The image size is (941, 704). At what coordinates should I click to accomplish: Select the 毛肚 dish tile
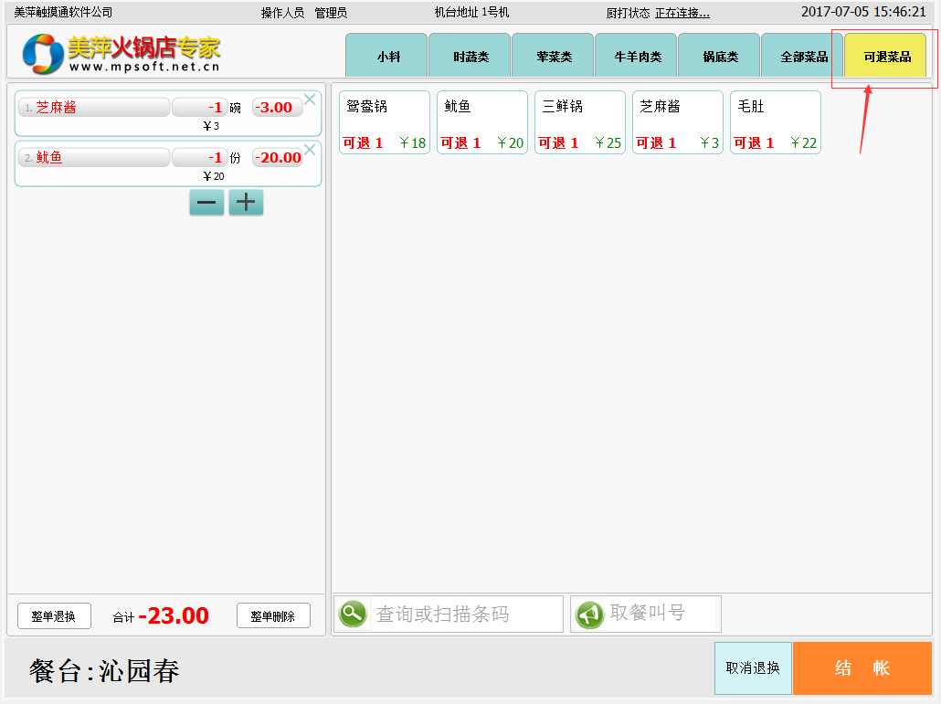(775, 122)
